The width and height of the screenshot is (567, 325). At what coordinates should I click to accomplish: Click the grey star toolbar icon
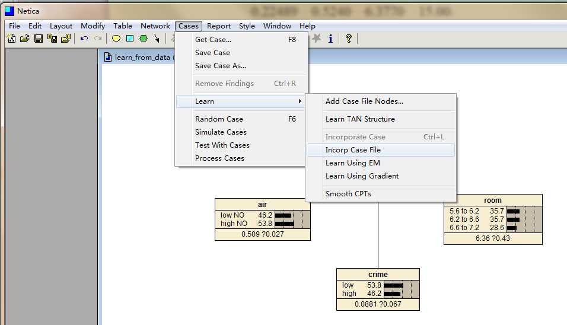[317, 38]
